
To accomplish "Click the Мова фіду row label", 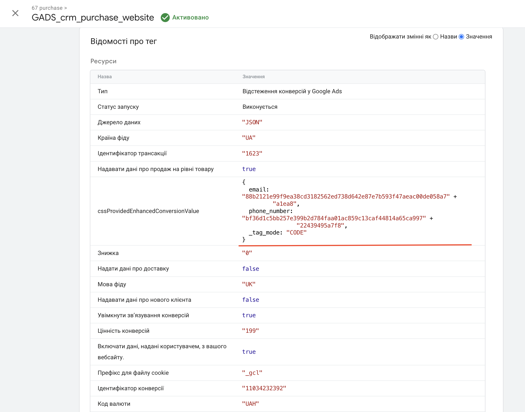I will tap(112, 284).
